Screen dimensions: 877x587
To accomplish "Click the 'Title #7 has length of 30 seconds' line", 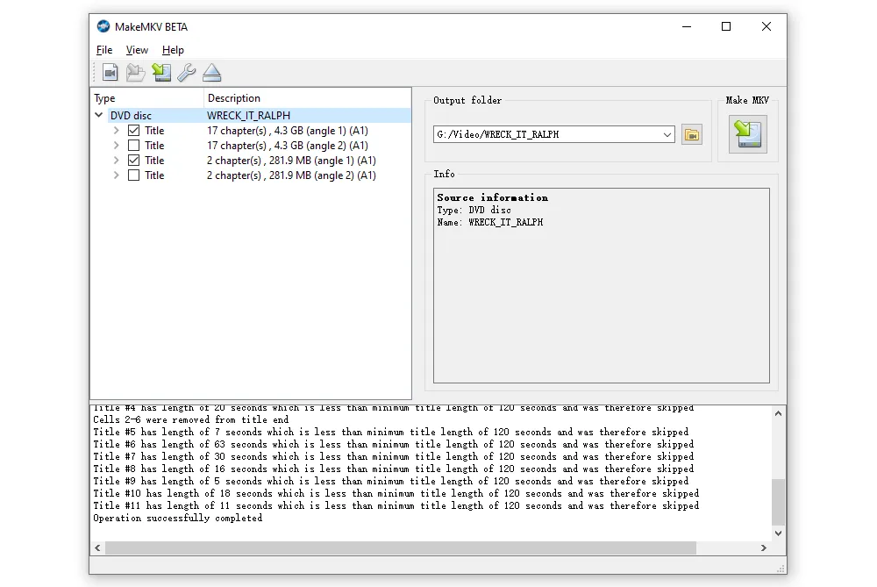I will [x=393, y=456].
